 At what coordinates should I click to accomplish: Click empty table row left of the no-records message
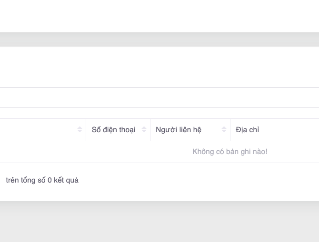click(x=71, y=152)
